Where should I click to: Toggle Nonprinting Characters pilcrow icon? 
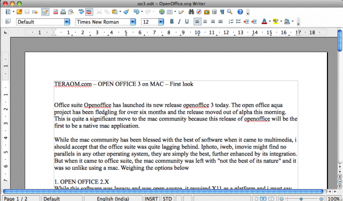click(222, 12)
